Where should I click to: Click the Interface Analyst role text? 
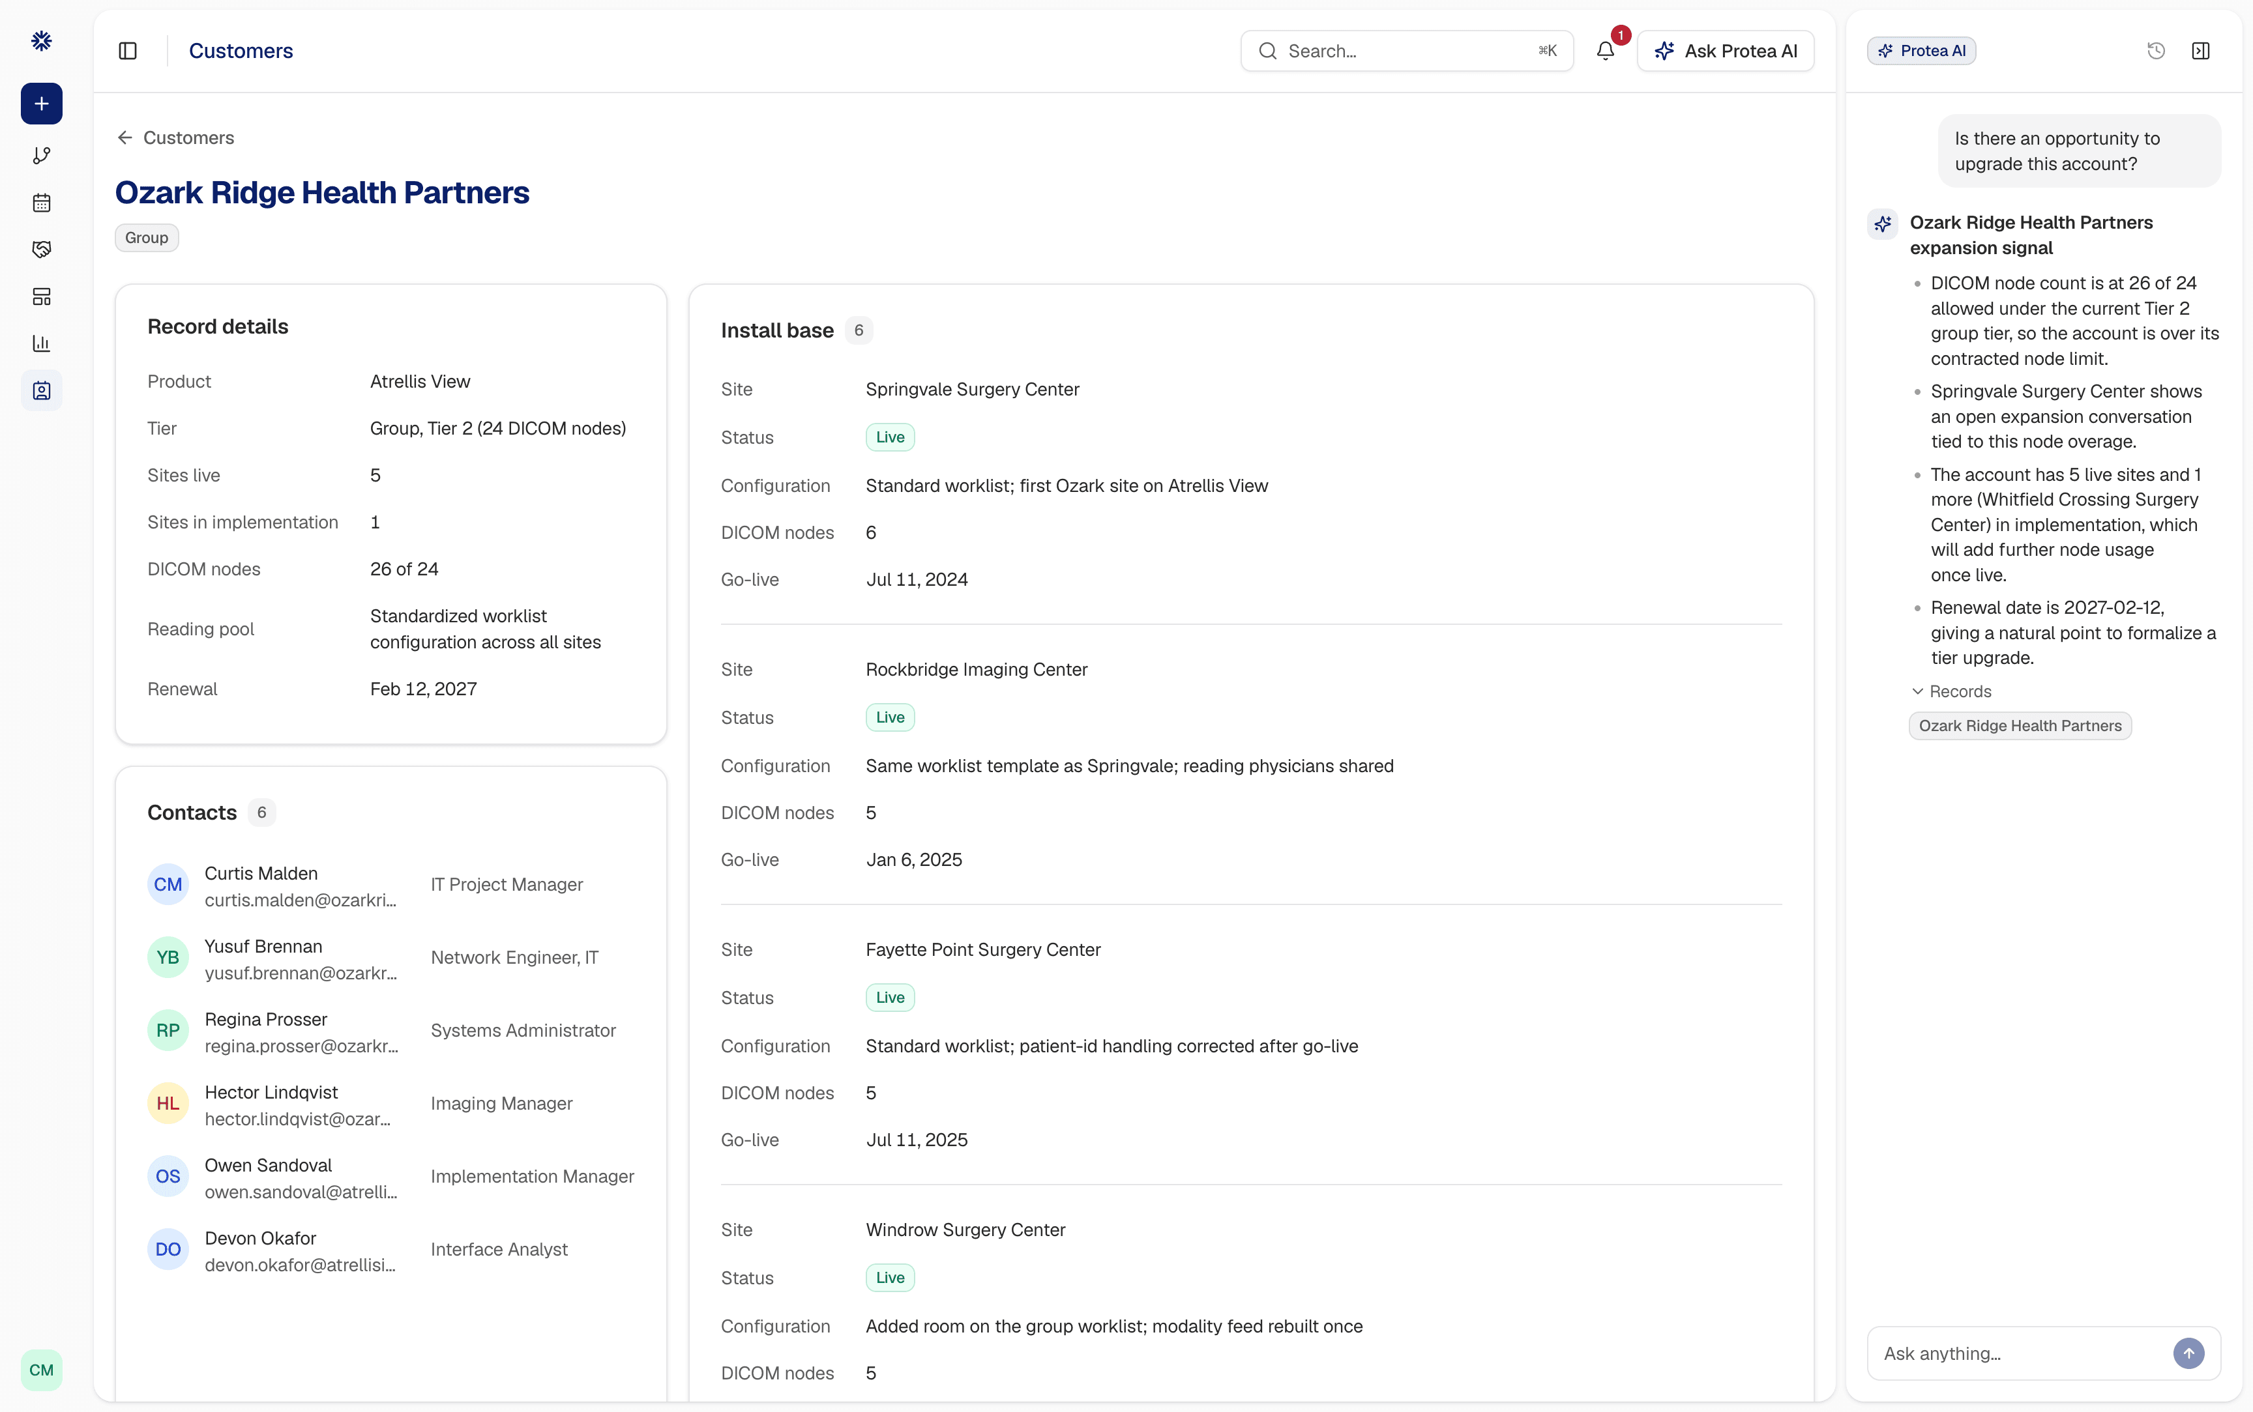coord(499,1250)
